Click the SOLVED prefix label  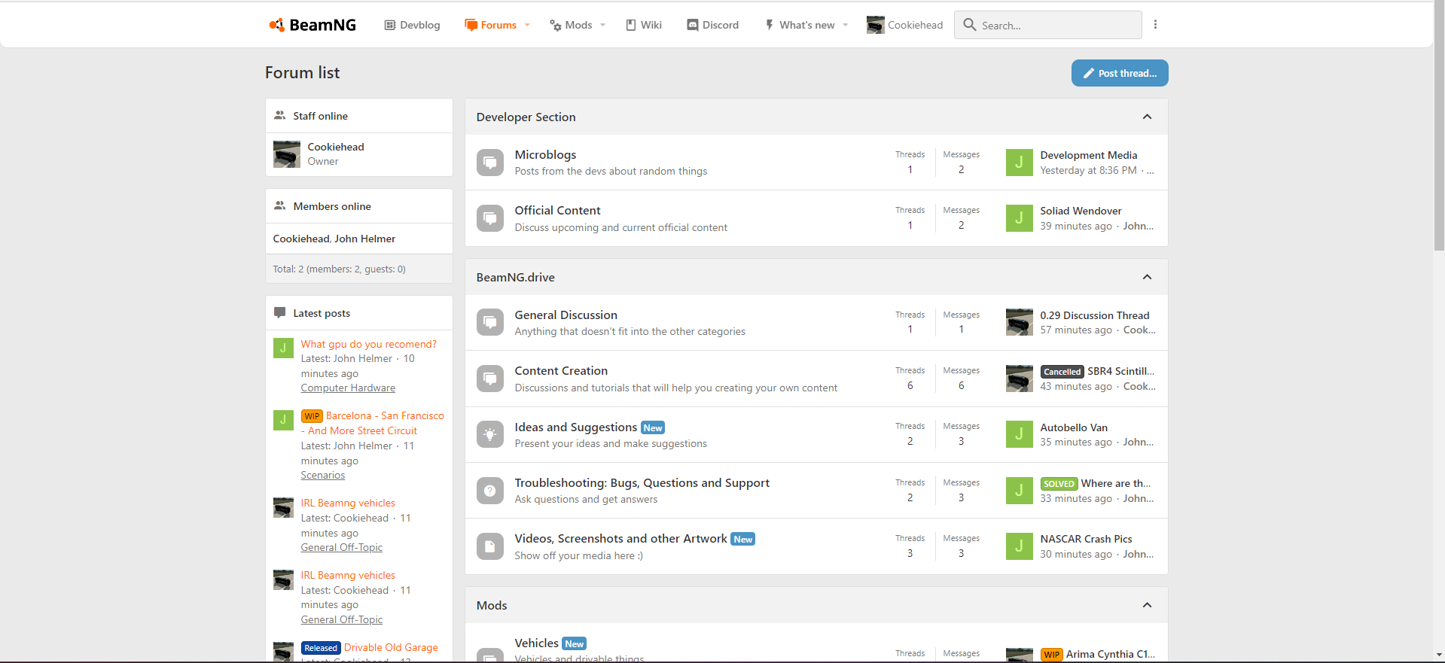1059,484
